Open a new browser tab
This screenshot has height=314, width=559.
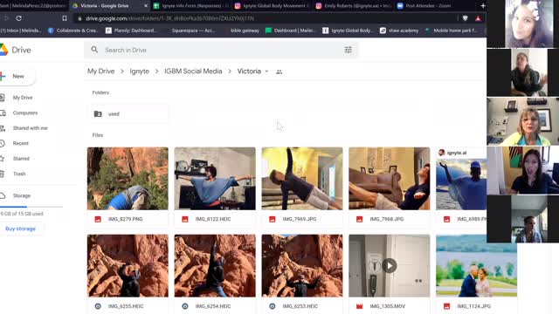pos(483,6)
